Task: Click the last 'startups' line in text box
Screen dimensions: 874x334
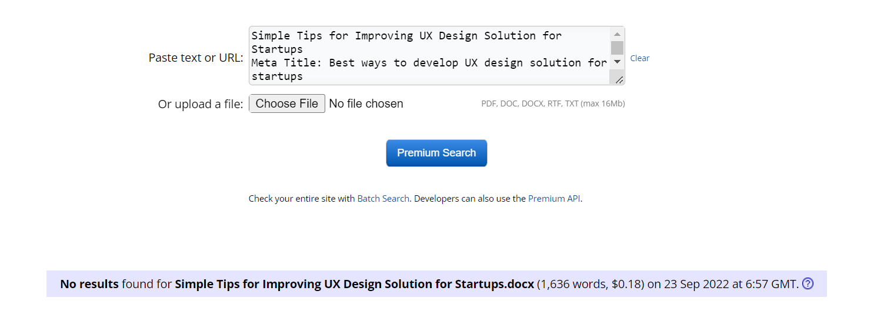Action: point(277,76)
